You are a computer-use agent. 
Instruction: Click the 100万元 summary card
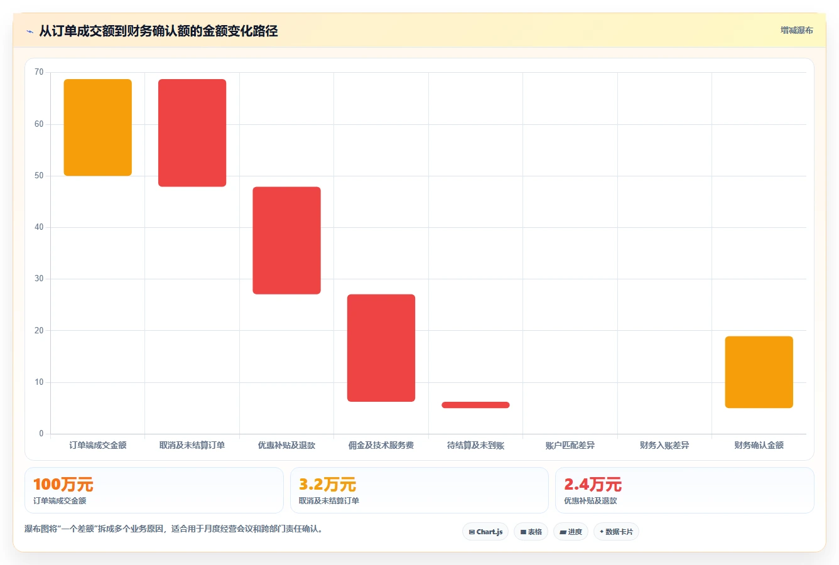154,490
